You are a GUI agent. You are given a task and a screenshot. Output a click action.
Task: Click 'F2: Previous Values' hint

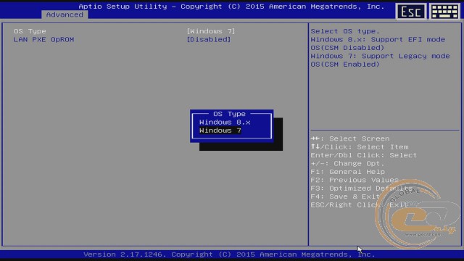point(355,180)
